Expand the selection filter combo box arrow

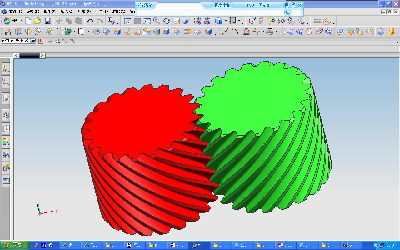click(33, 41)
